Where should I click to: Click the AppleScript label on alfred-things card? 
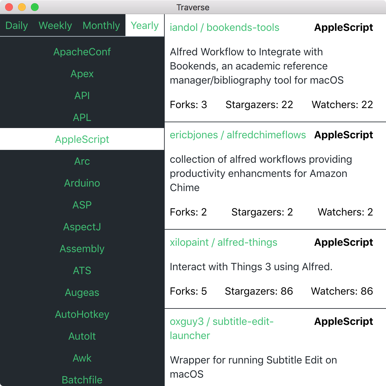click(x=344, y=242)
